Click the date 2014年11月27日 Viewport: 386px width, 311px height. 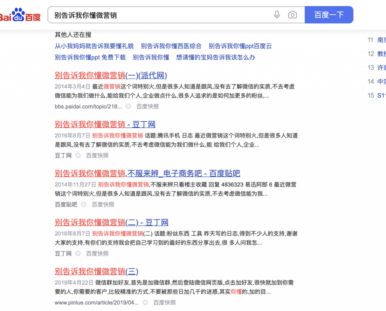(x=75, y=184)
